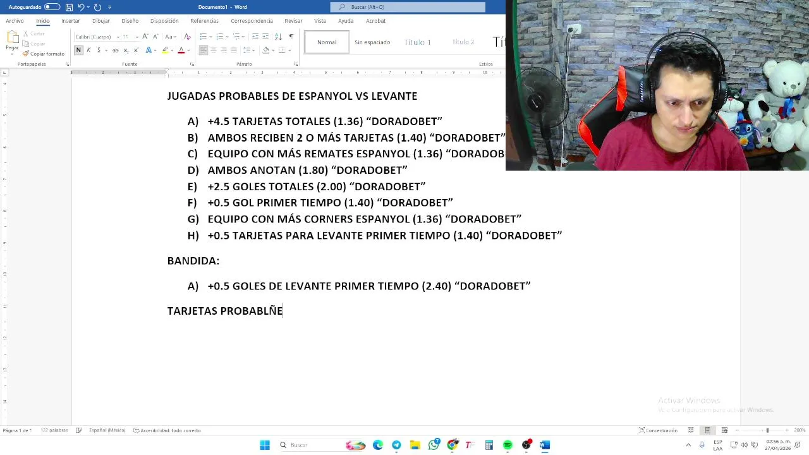
Task: Click the Buscar (Alt+Q) search box
Action: pyautogui.click(x=408, y=7)
